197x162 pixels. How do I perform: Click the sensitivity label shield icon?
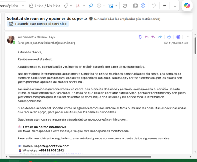[x=91, y=19]
